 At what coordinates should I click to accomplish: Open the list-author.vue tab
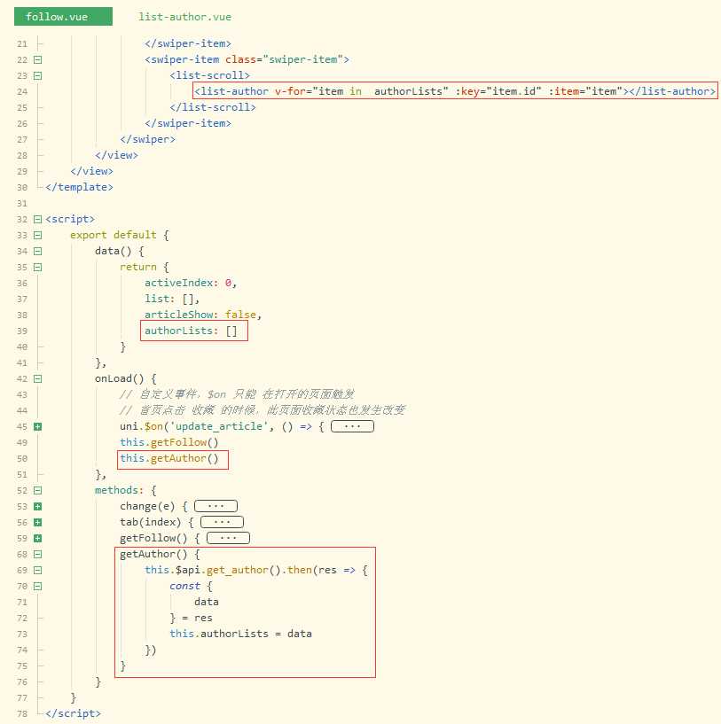click(x=184, y=17)
